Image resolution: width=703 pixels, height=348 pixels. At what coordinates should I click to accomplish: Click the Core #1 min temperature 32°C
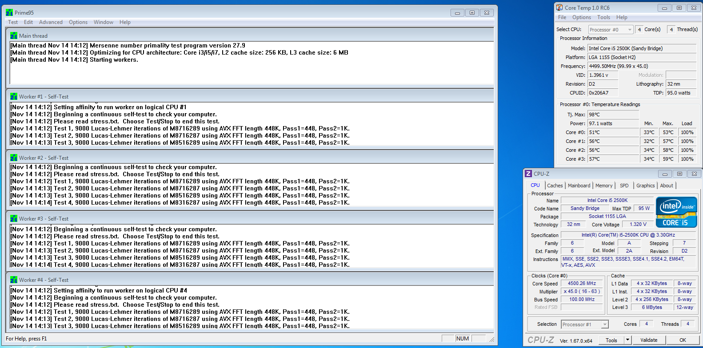(x=649, y=141)
